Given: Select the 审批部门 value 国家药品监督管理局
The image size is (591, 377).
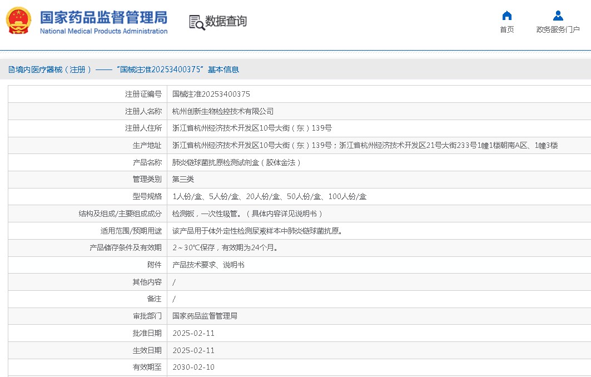Looking at the screenshot, I should click(205, 316).
